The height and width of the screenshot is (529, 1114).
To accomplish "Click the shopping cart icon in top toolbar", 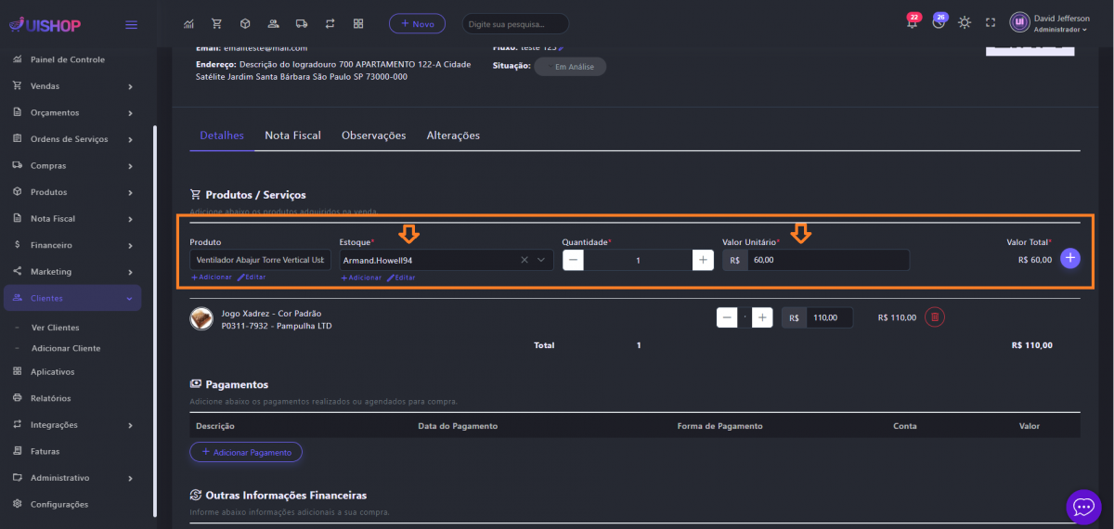I will tap(216, 23).
